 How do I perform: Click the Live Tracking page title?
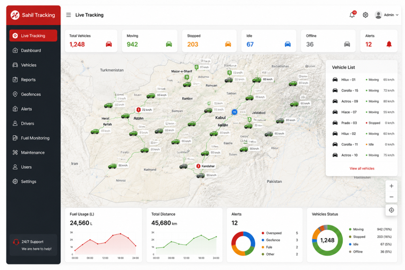coord(89,15)
